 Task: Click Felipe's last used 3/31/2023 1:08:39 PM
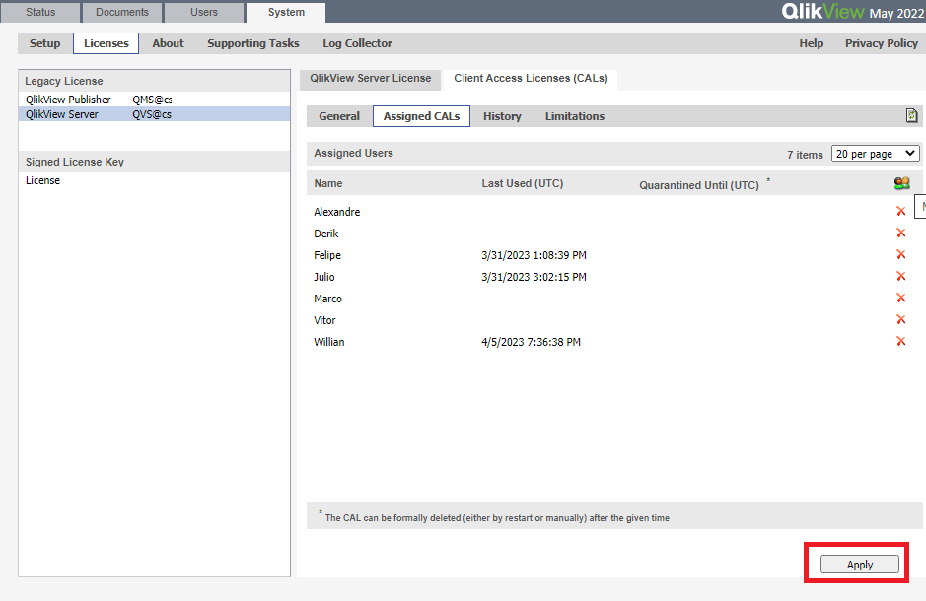(x=534, y=255)
